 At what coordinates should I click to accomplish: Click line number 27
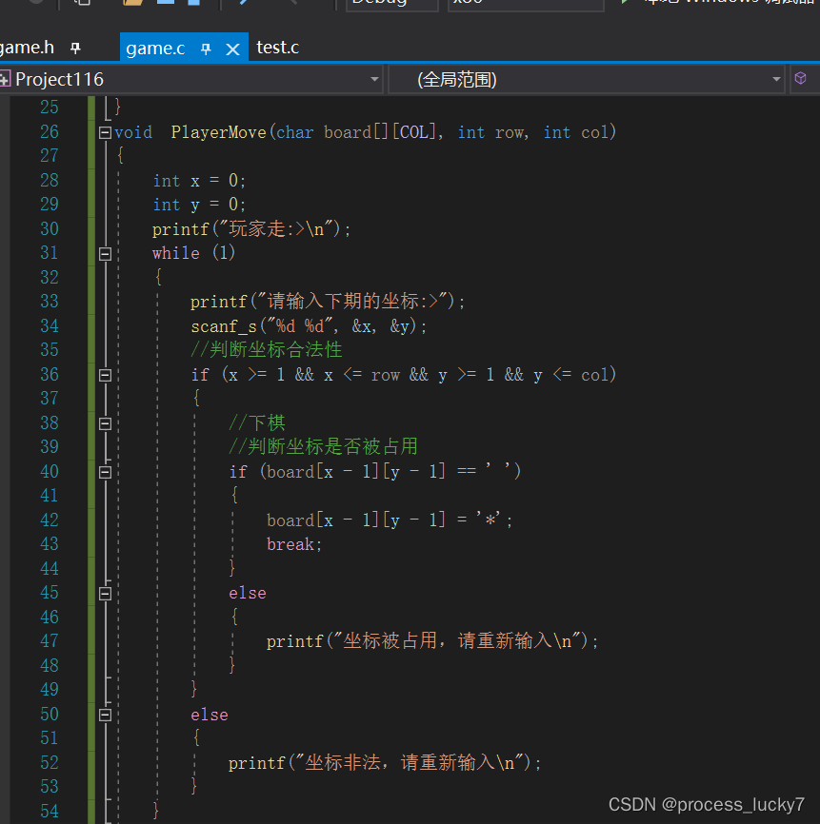[x=50, y=155]
